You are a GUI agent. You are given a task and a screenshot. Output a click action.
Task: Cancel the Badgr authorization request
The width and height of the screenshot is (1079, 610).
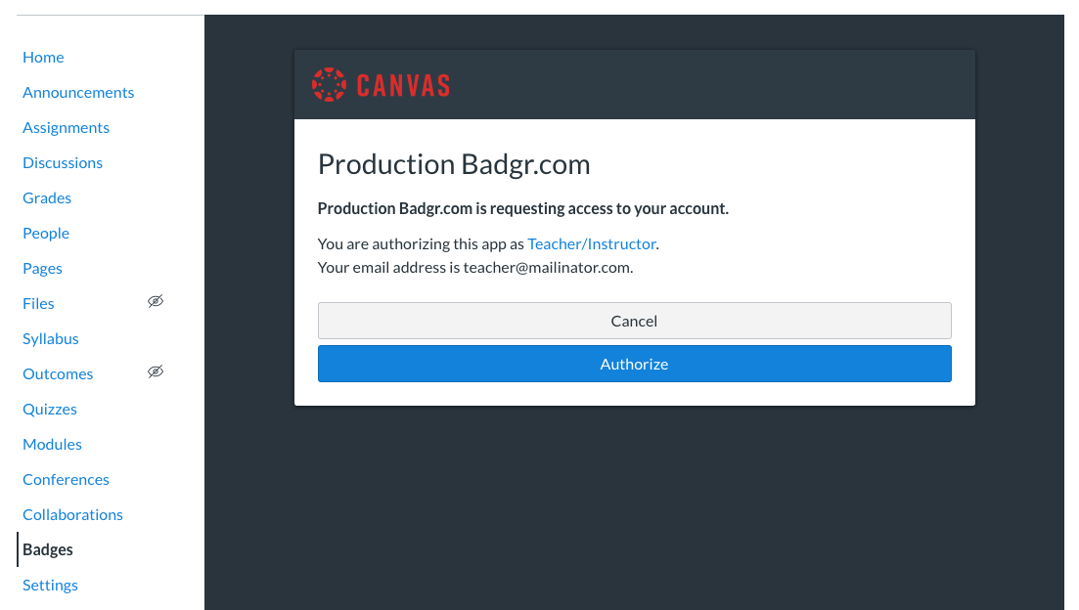pos(635,321)
